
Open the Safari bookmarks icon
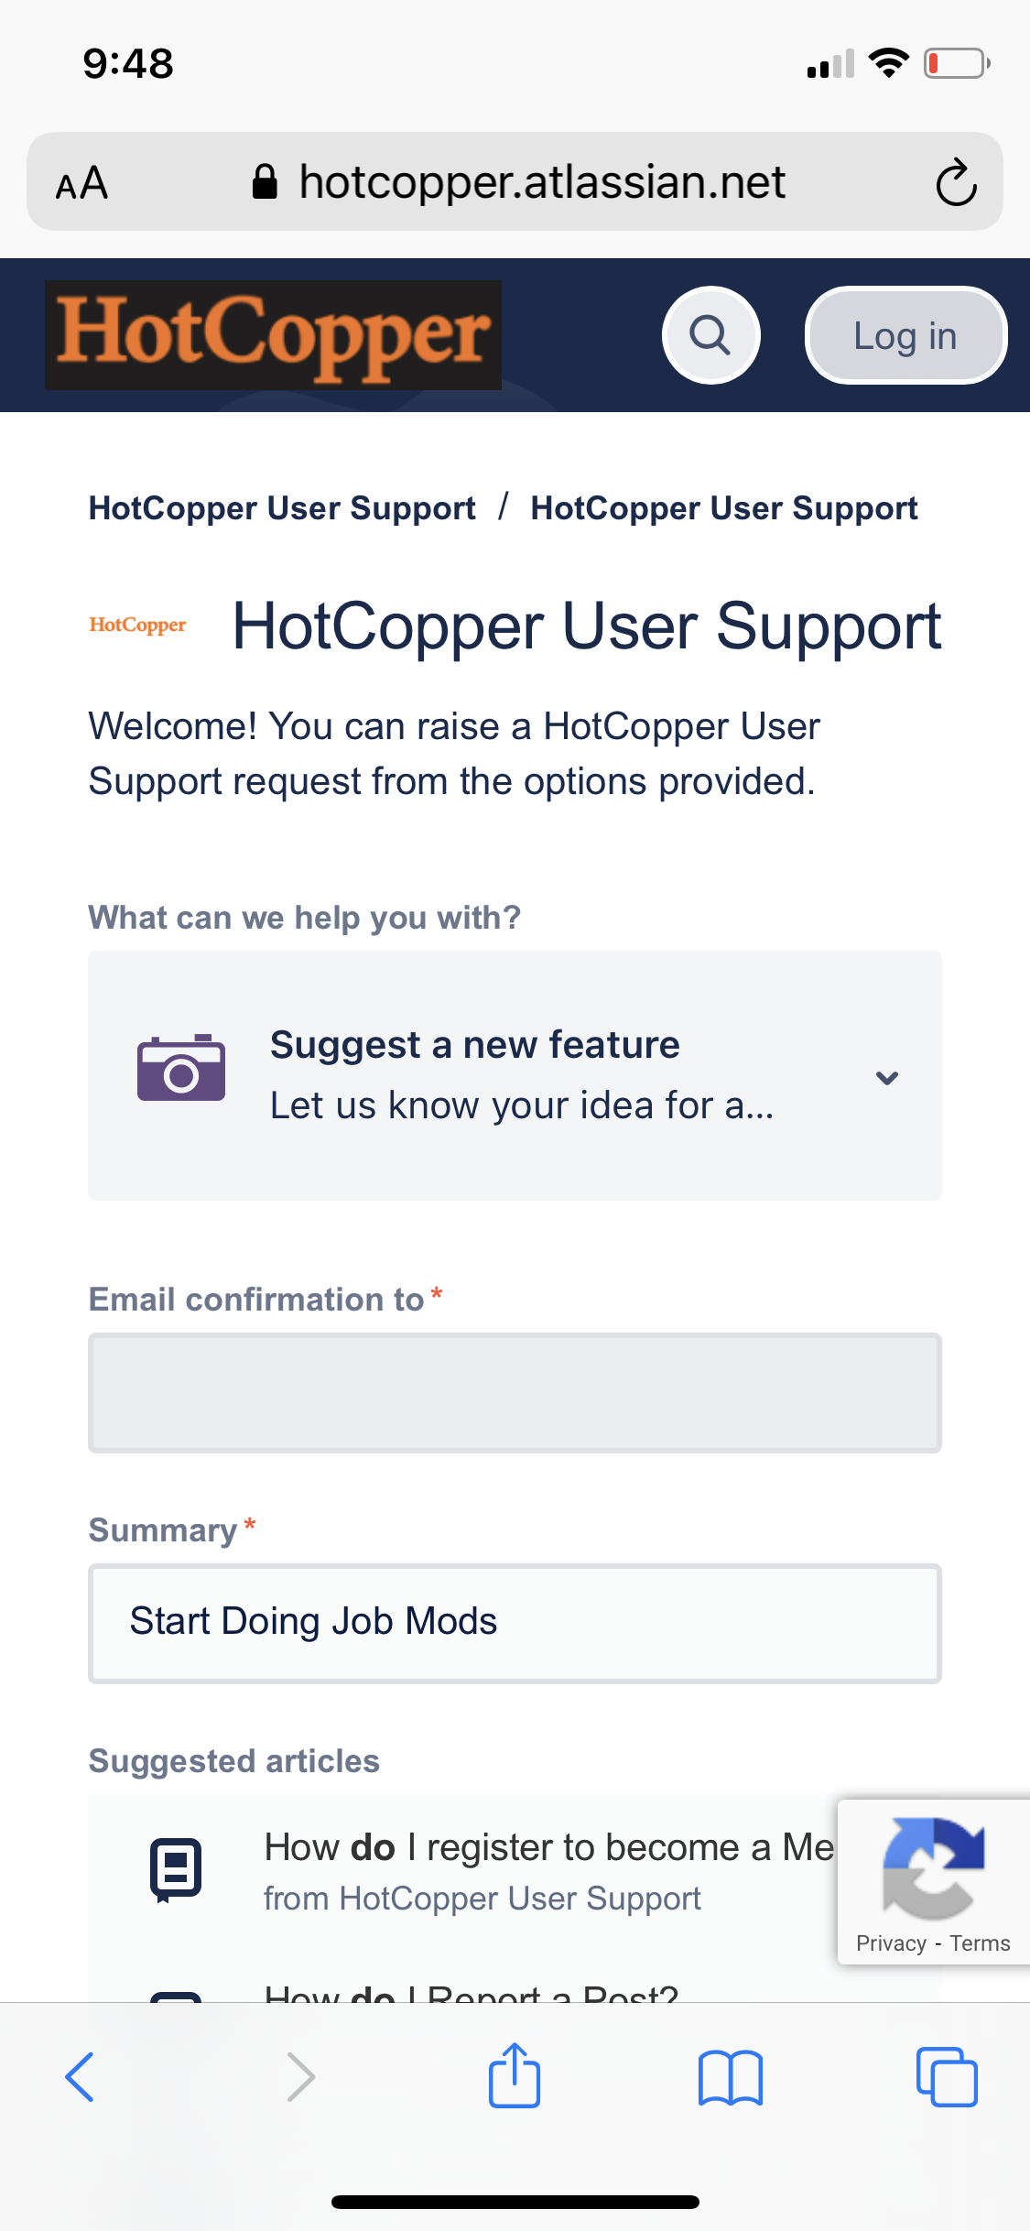730,2076
